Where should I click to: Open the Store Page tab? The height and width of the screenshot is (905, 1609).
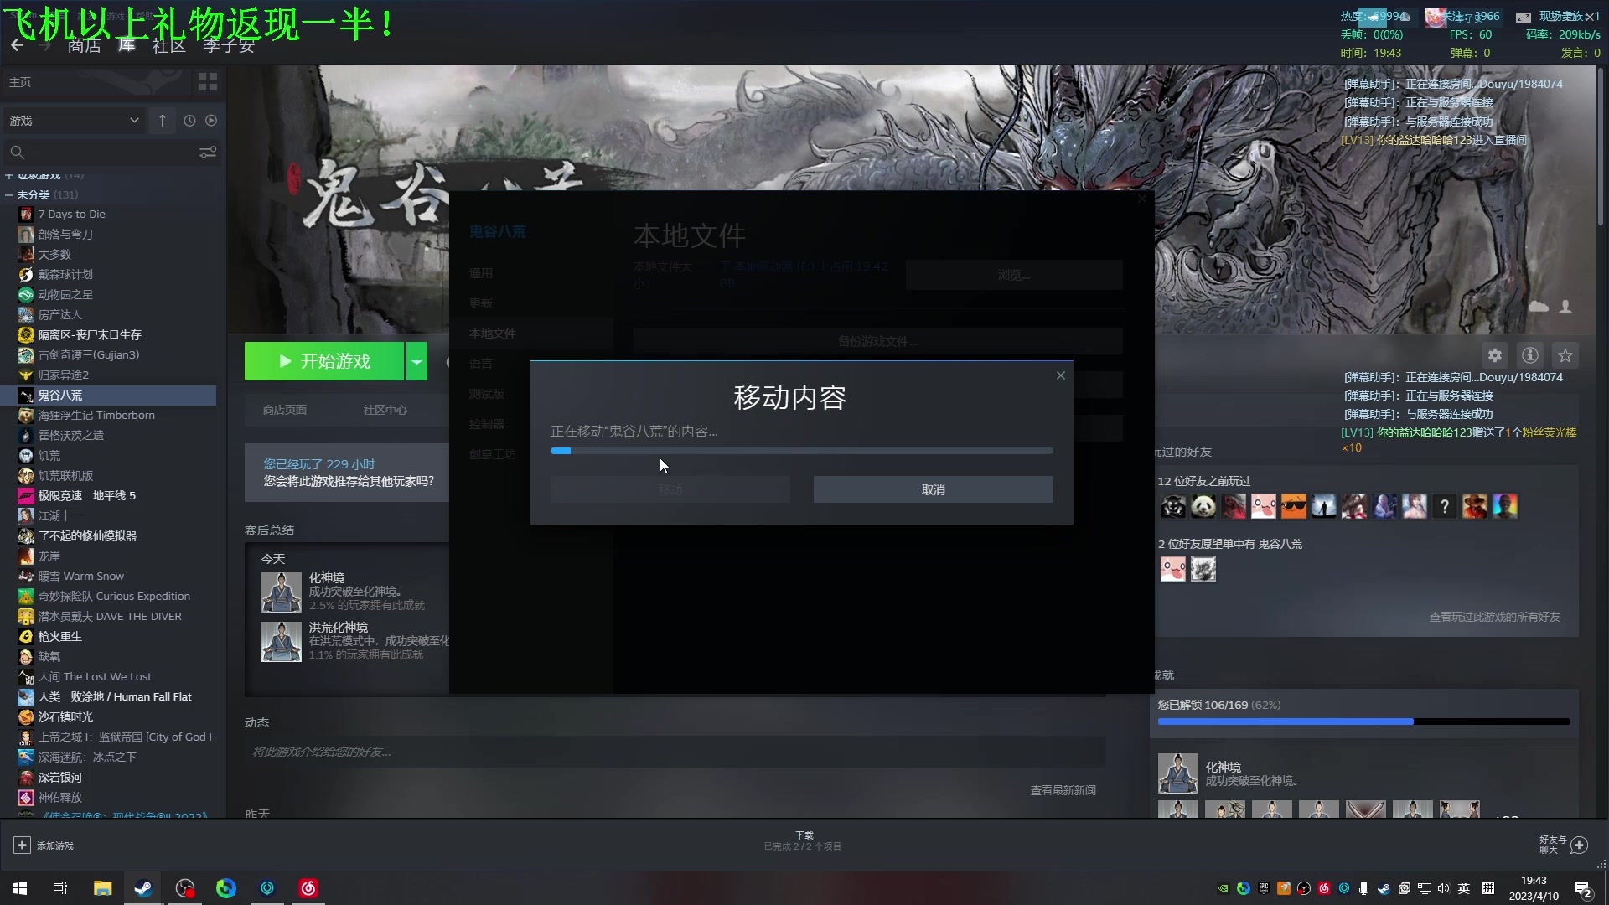pyautogui.click(x=285, y=410)
